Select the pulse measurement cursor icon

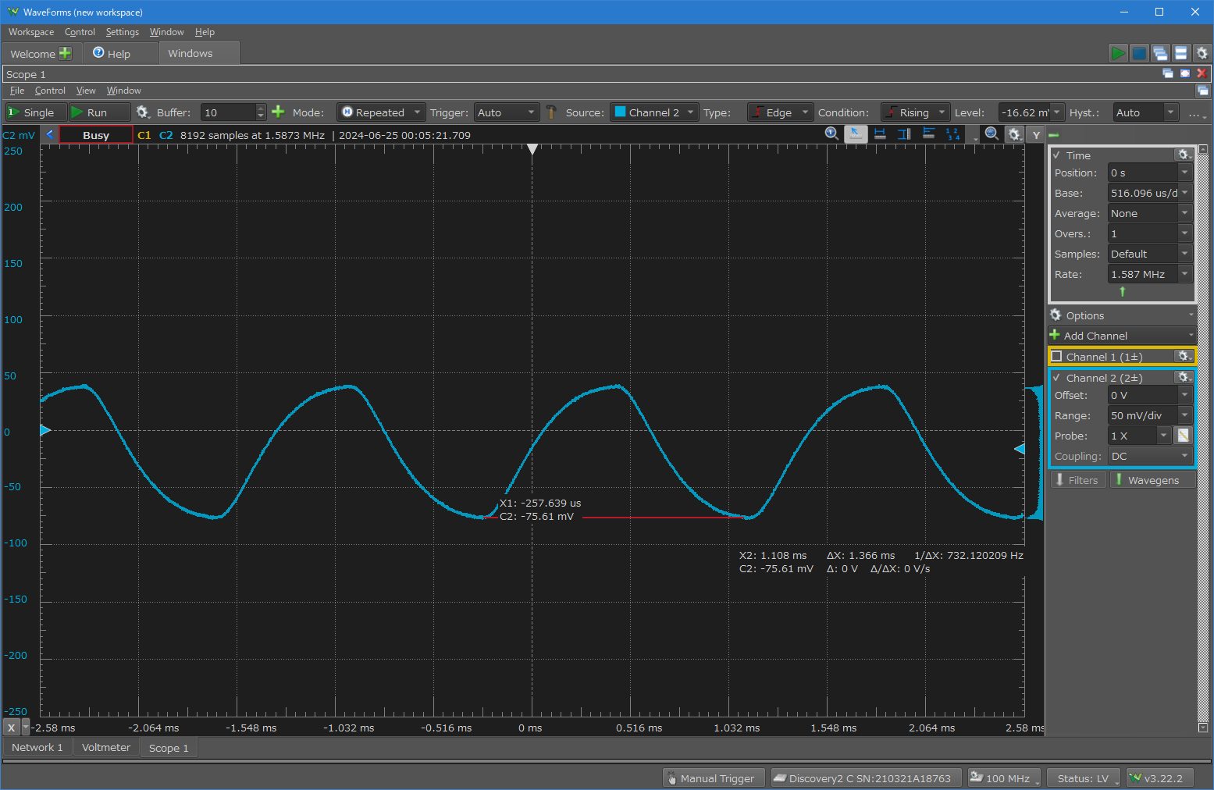pyautogui.click(x=929, y=133)
